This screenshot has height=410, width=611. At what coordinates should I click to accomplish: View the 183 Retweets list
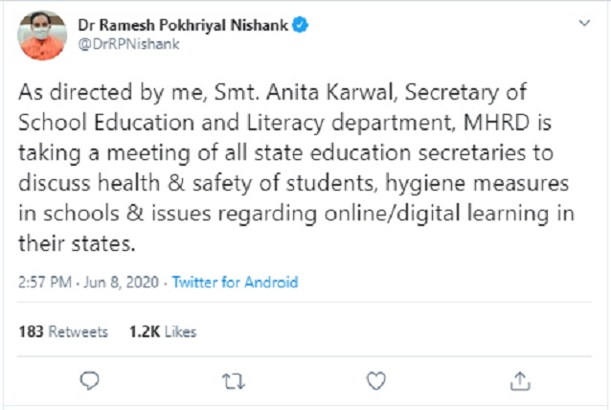(x=63, y=331)
